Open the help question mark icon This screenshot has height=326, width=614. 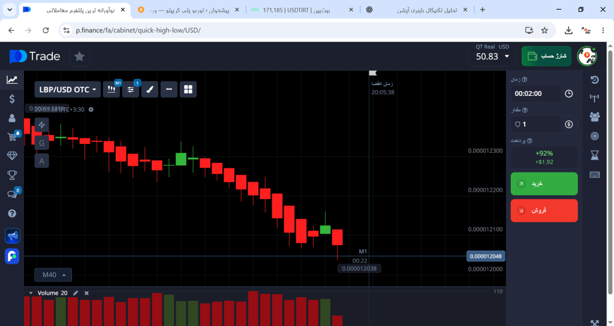tap(12, 213)
